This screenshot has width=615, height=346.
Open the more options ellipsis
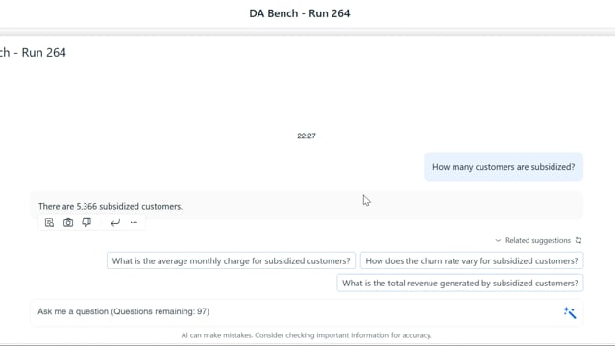[134, 222]
